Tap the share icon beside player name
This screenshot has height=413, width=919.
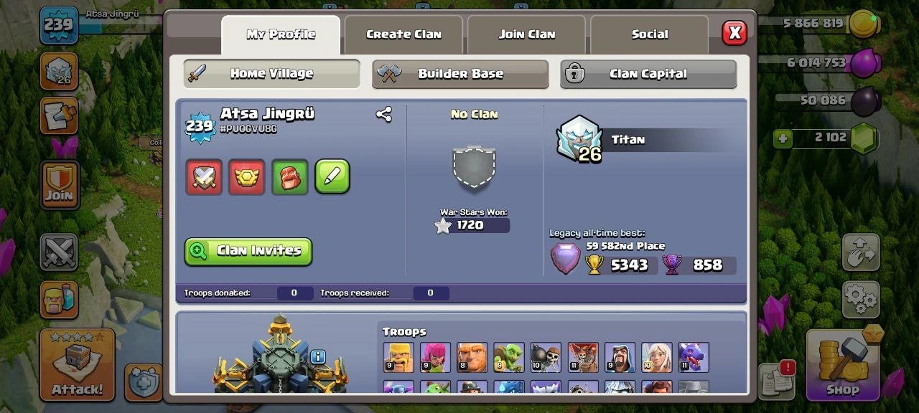[x=384, y=114]
